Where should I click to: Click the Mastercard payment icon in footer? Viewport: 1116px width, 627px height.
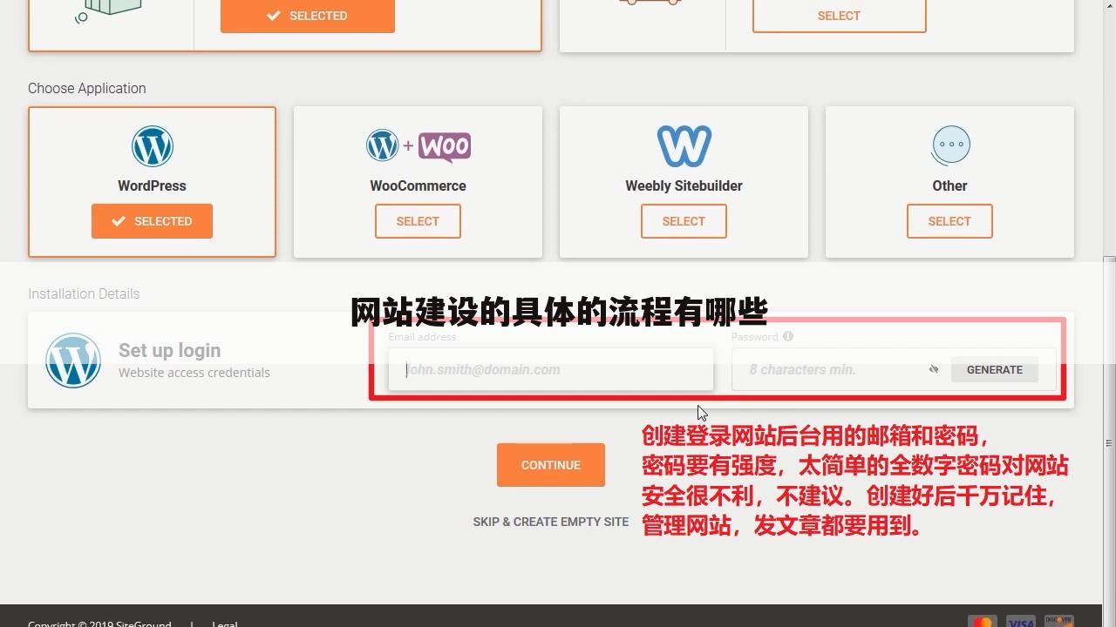click(983, 621)
